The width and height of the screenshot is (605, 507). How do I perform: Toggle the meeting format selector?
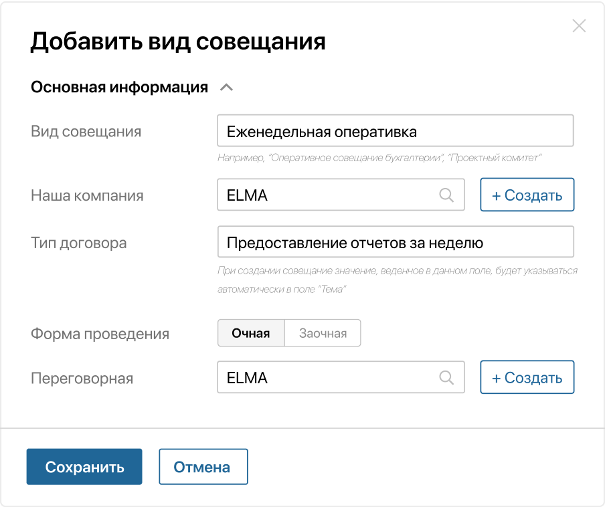coord(288,332)
